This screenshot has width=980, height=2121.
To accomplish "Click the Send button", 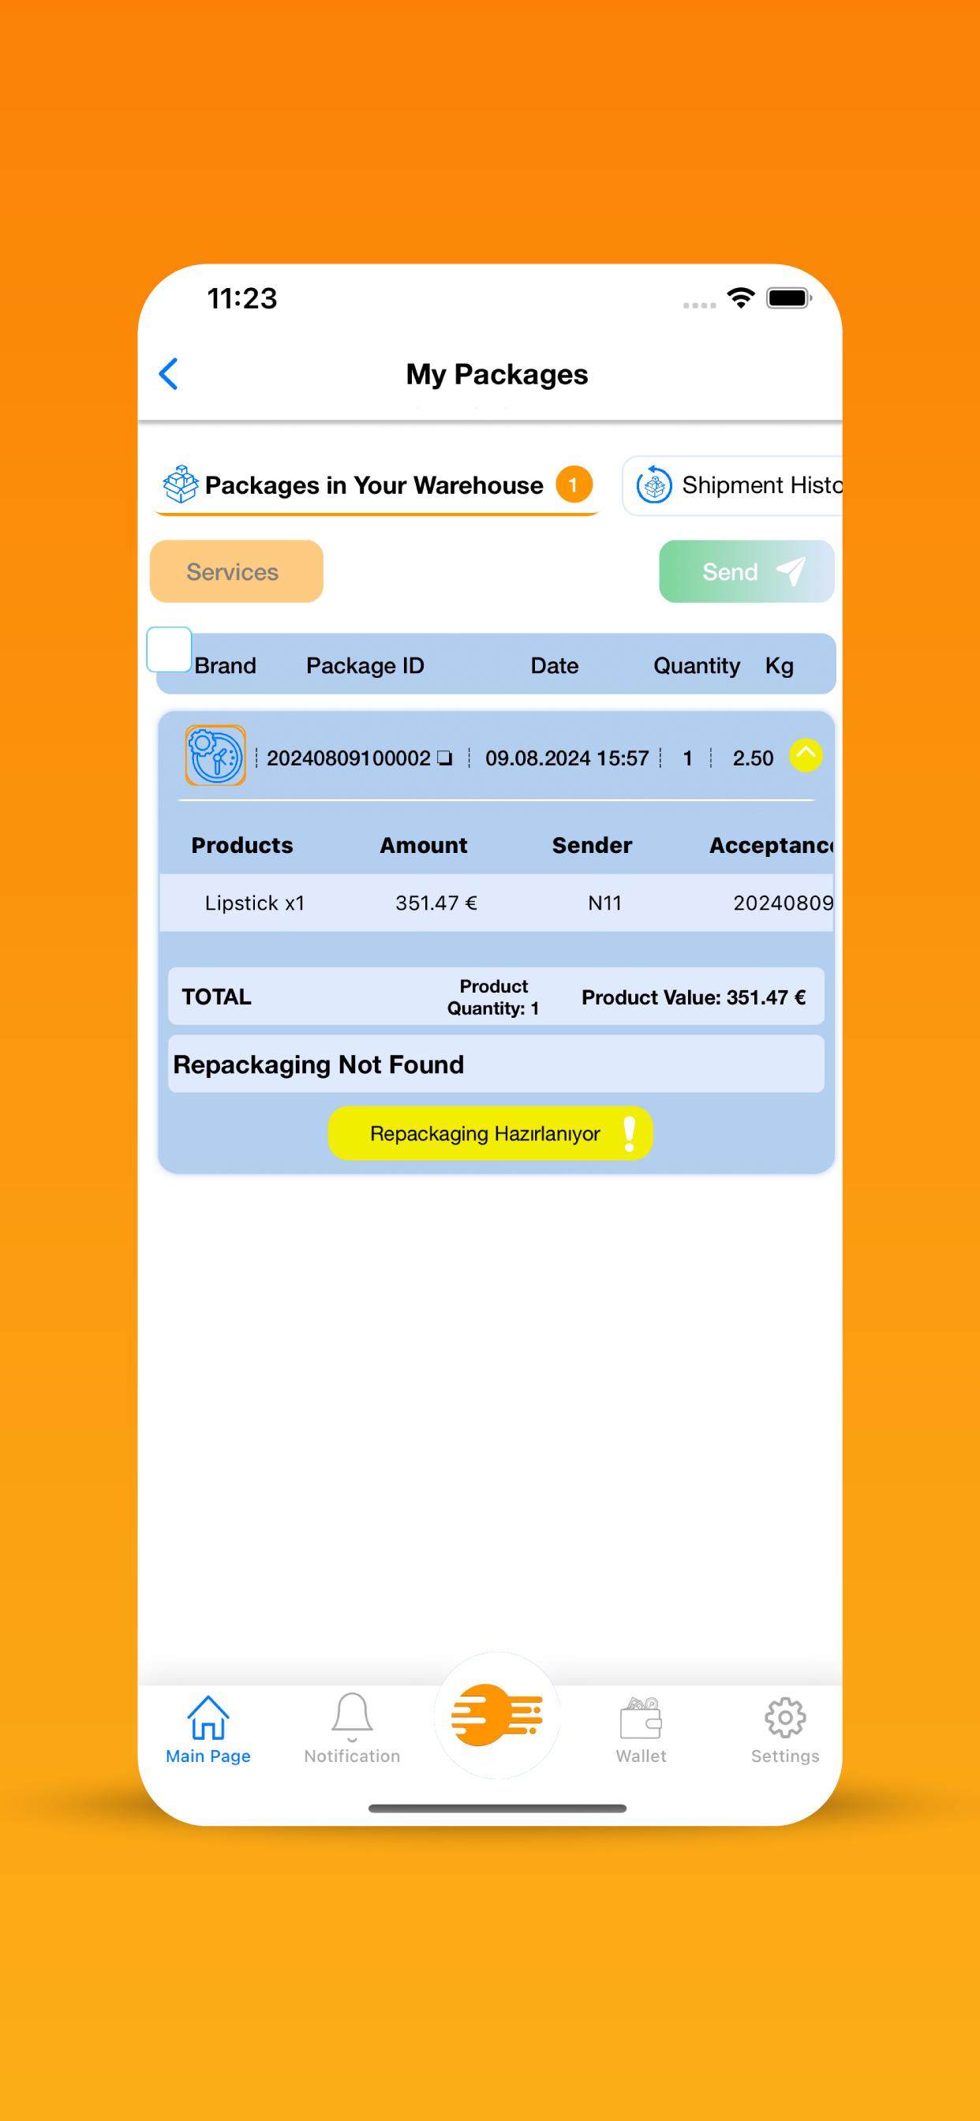I will coord(746,571).
